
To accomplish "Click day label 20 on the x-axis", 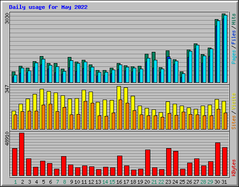I will (147, 182).
